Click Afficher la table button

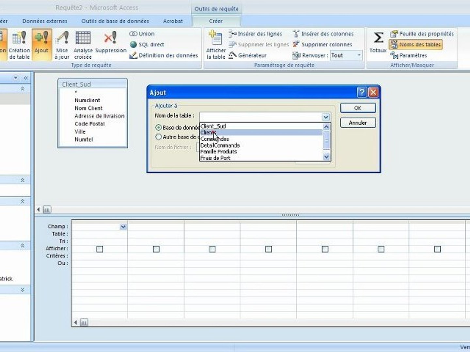pos(216,45)
